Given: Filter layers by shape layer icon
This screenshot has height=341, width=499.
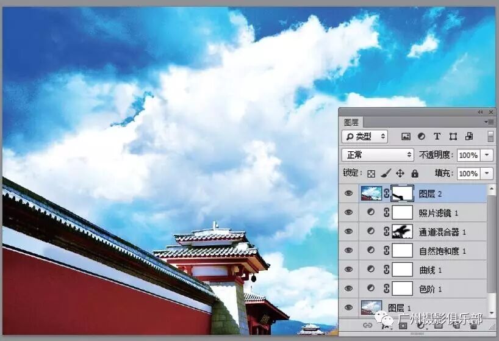Looking at the screenshot, I should tap(453, 137).
